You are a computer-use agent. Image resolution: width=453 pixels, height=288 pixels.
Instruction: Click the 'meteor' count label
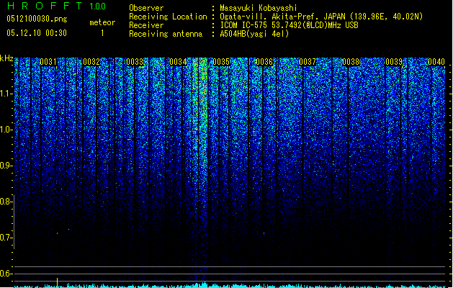(x=102, y=22)
